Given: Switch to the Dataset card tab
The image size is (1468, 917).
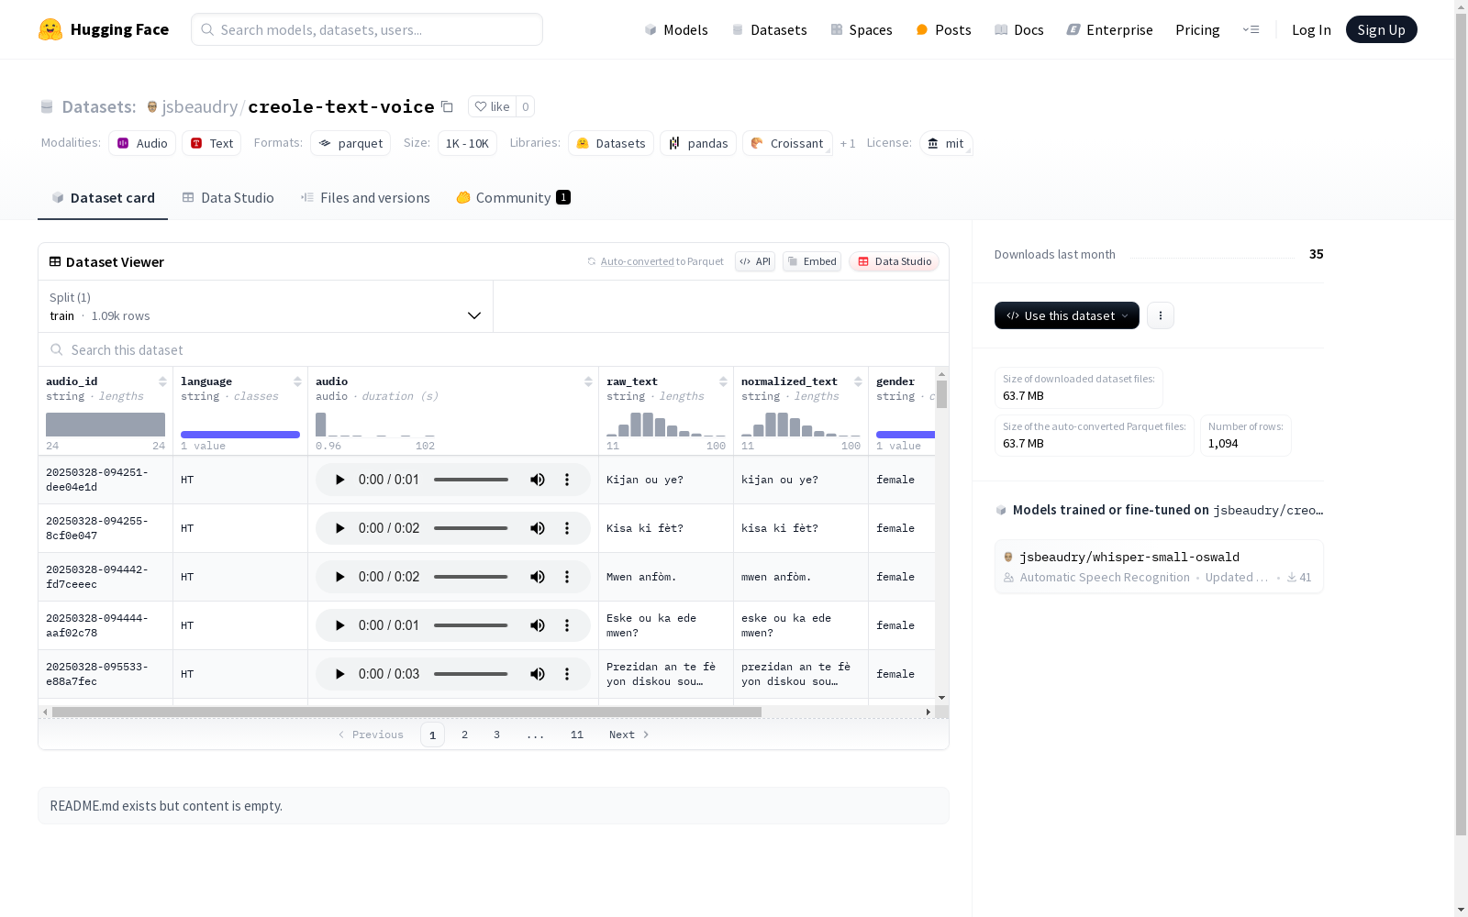Looking at the screenshot, I should pos(103,198).
